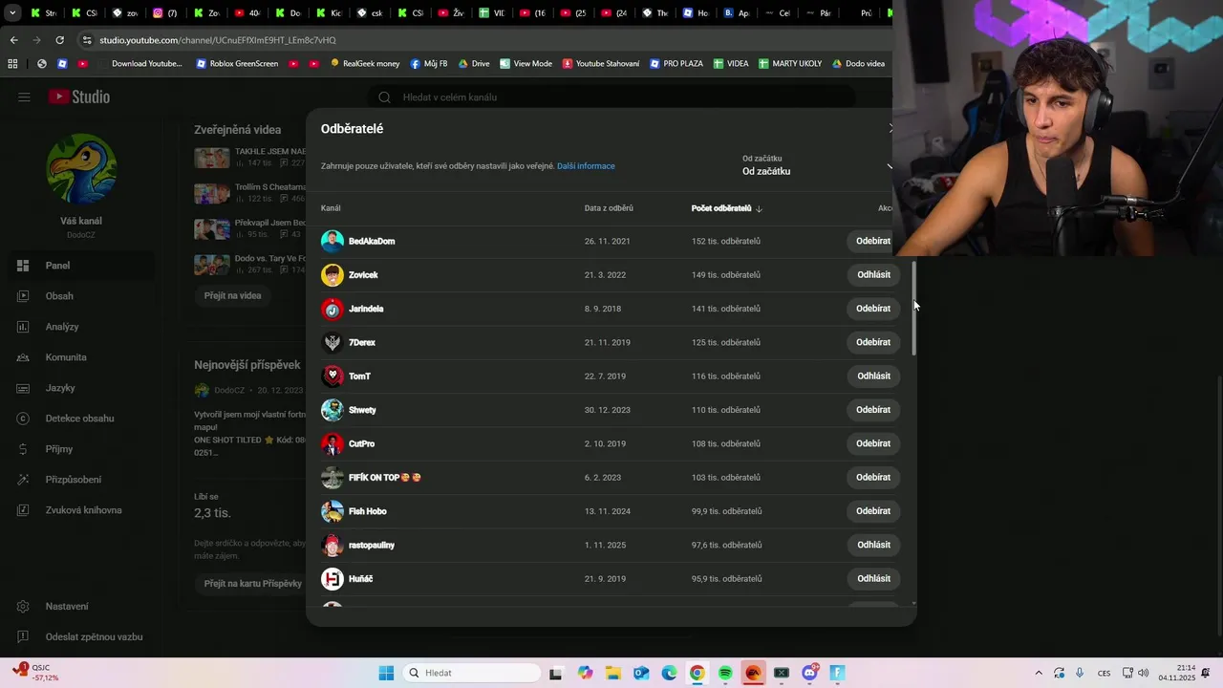Open the Chrome apps grid bookmark
The width and height of the screenshot is (1223, 688).
(12, 64)
